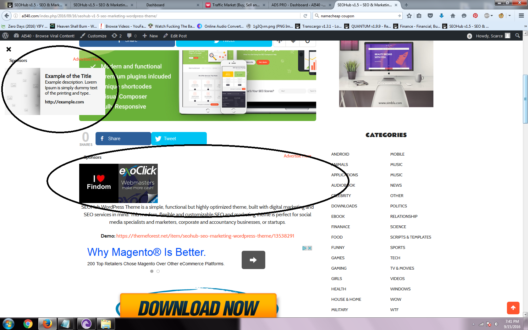Open a new browser tab

click(x=406, y=5)
